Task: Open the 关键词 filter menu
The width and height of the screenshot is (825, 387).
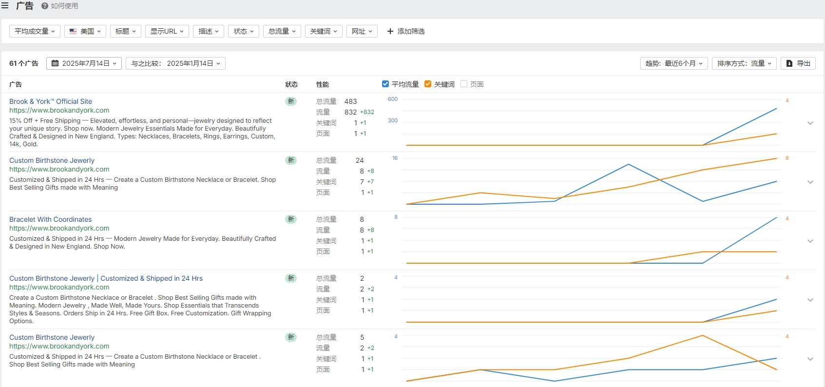Action: click(x=324, y=31)
